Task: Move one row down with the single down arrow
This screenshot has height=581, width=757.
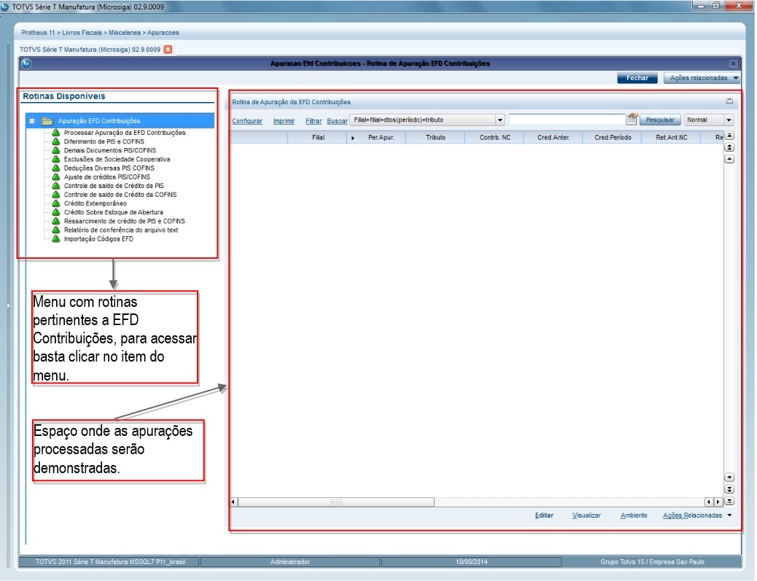Action: tap(729, 477)
